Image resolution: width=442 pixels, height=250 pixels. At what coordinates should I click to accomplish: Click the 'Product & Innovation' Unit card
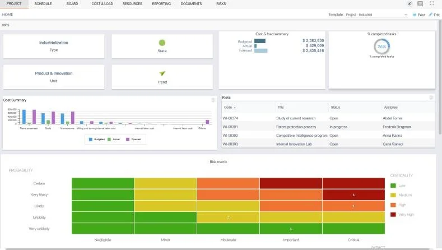(54, 77)
